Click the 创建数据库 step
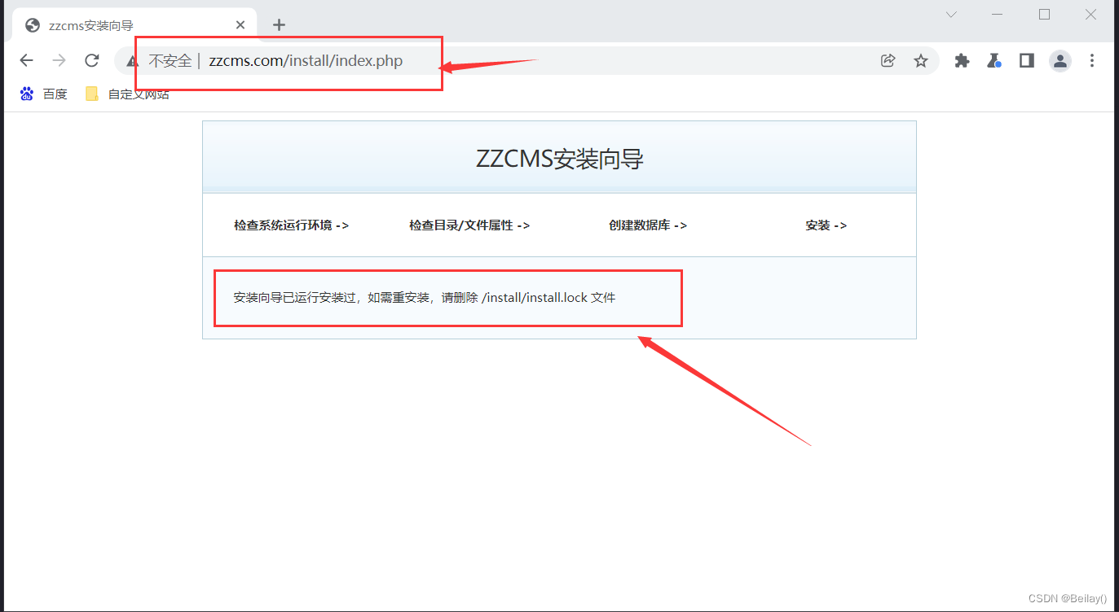Image resolution: width=1119 pixels, height=612 pixels. click(648, 225)
